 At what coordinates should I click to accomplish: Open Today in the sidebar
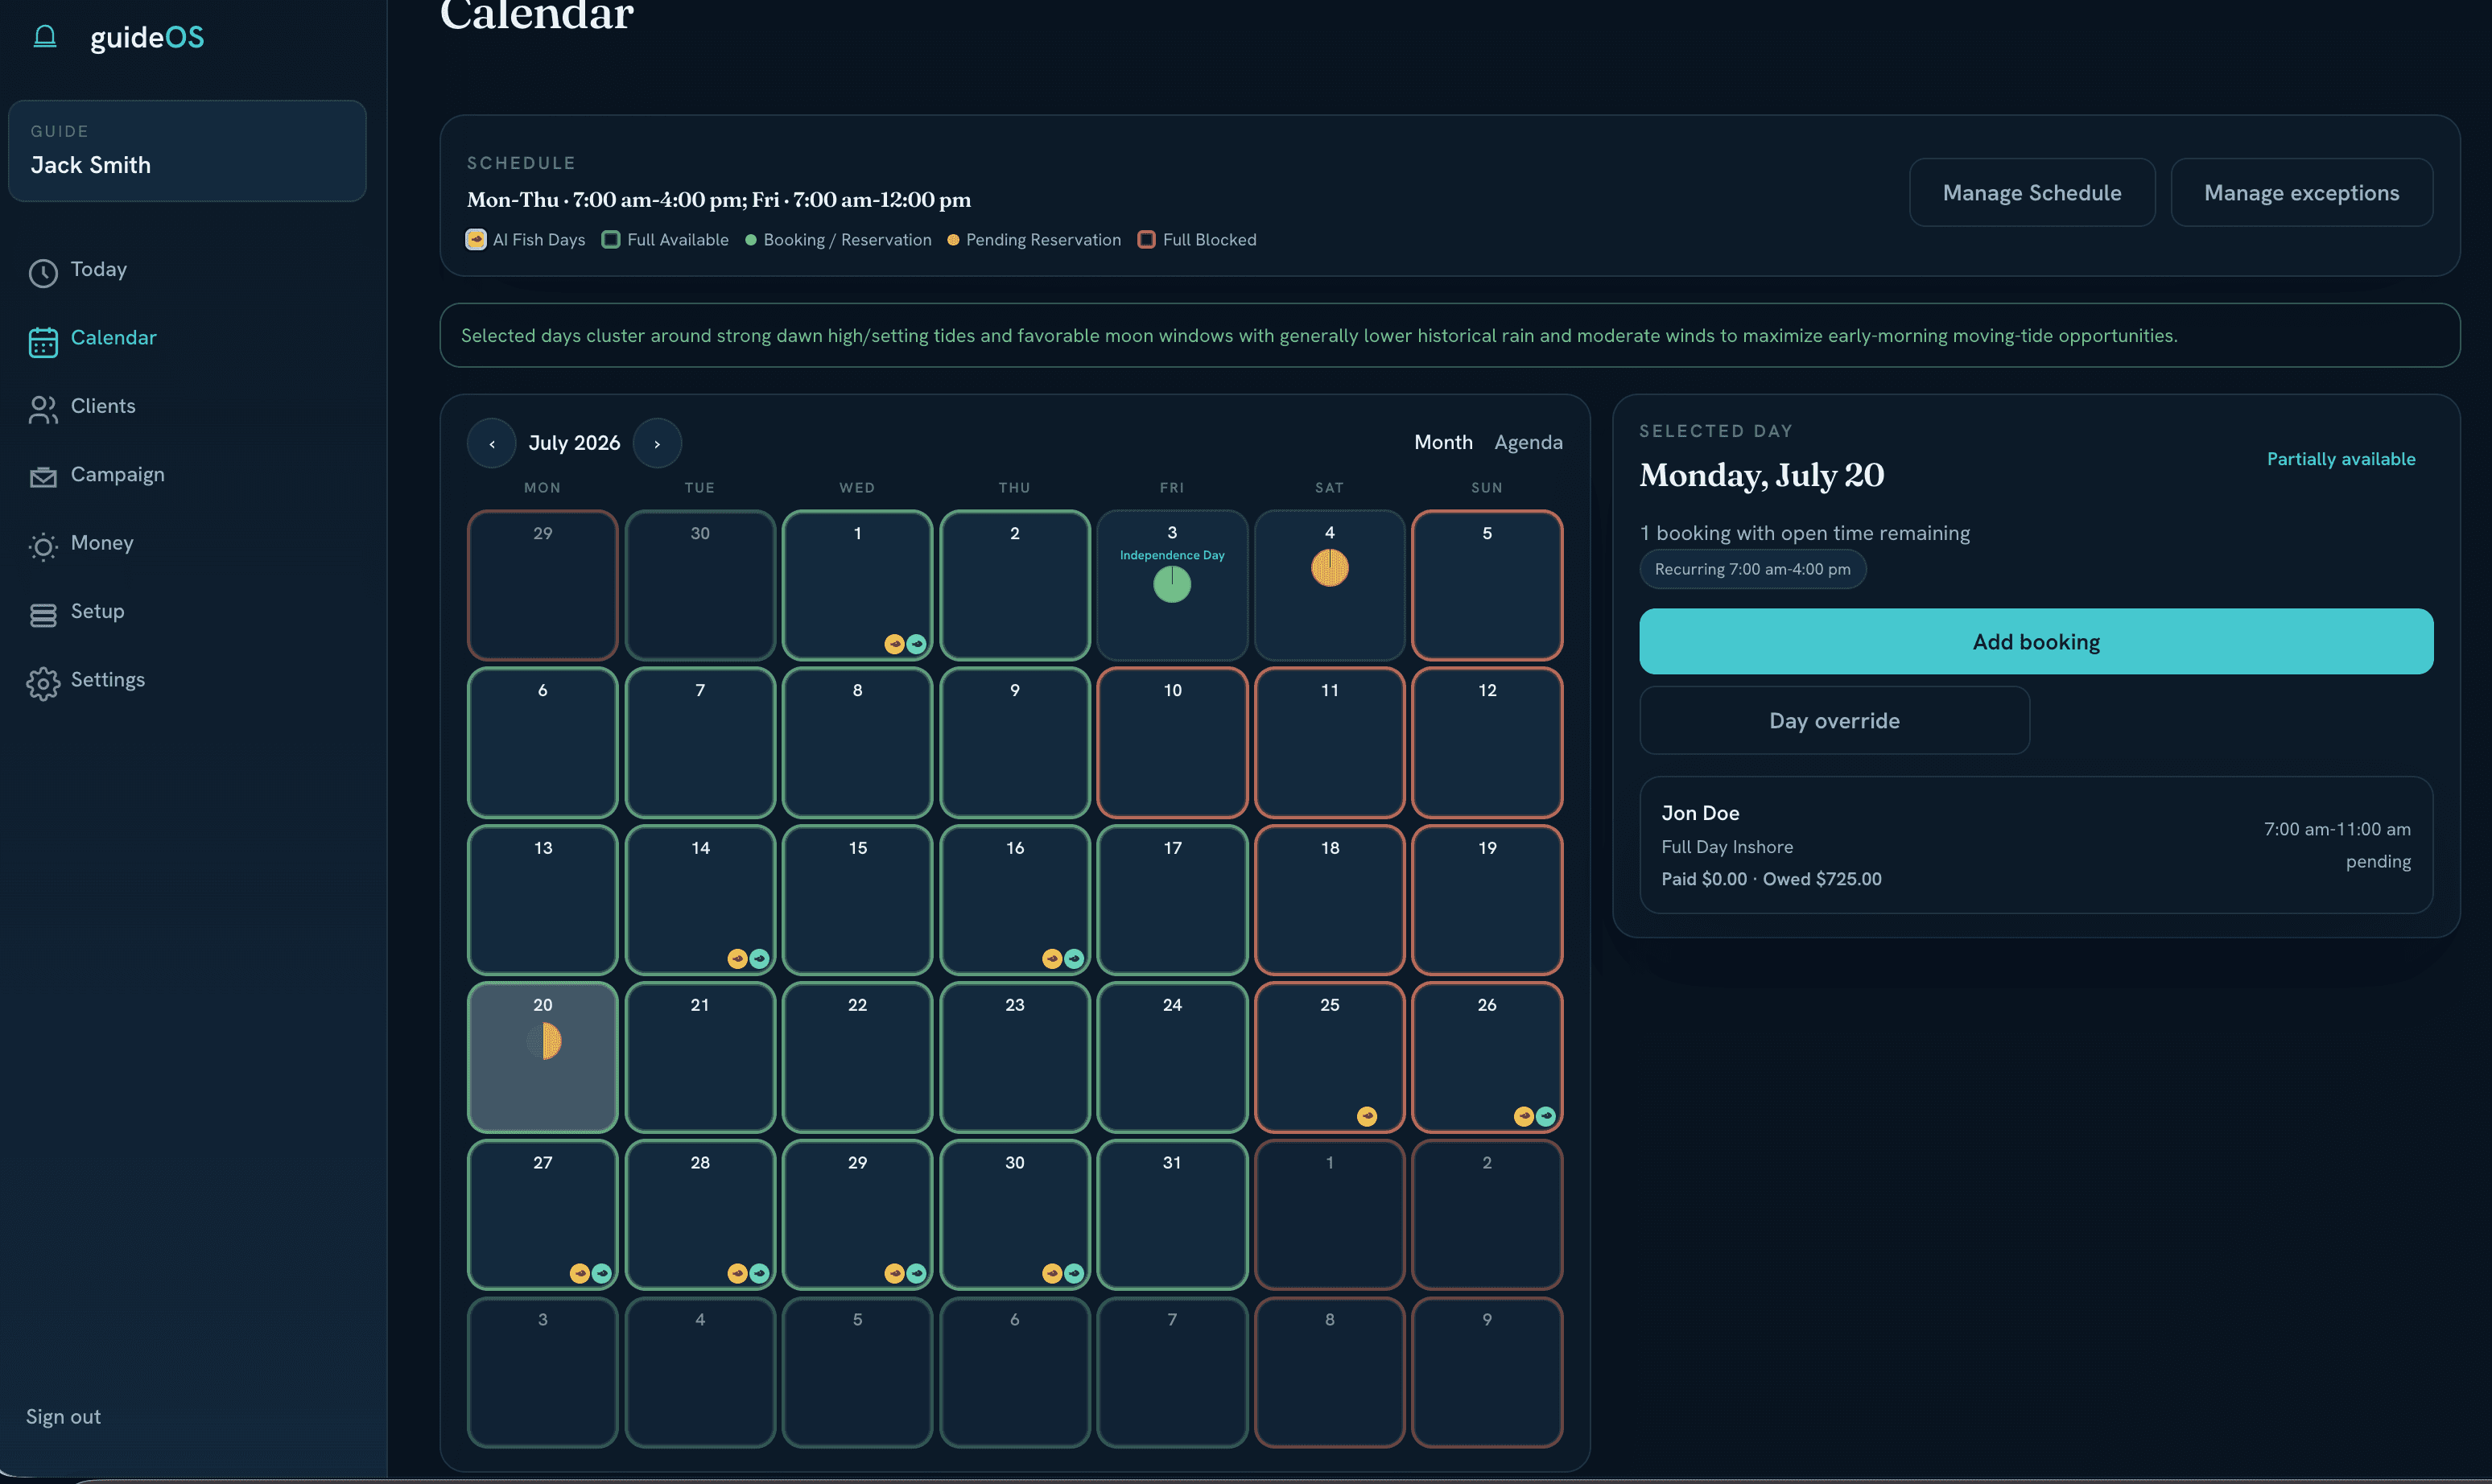coord(98,270)
